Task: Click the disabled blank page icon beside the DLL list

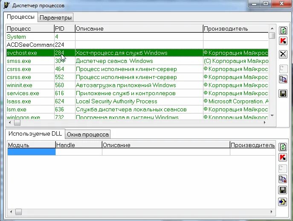Action: (x=283, y=168)
